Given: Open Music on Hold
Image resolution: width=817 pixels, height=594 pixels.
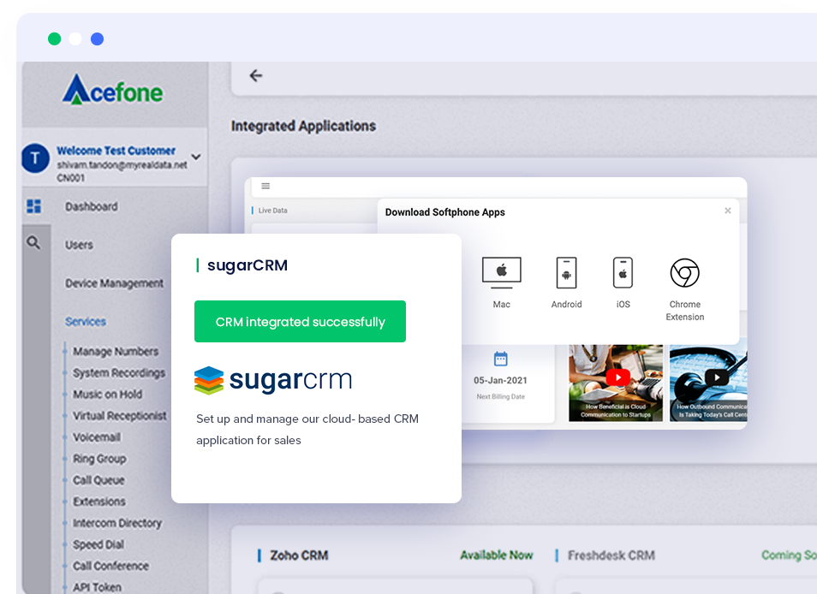Looking at the screenshot, I should click(x=107, y=394).
